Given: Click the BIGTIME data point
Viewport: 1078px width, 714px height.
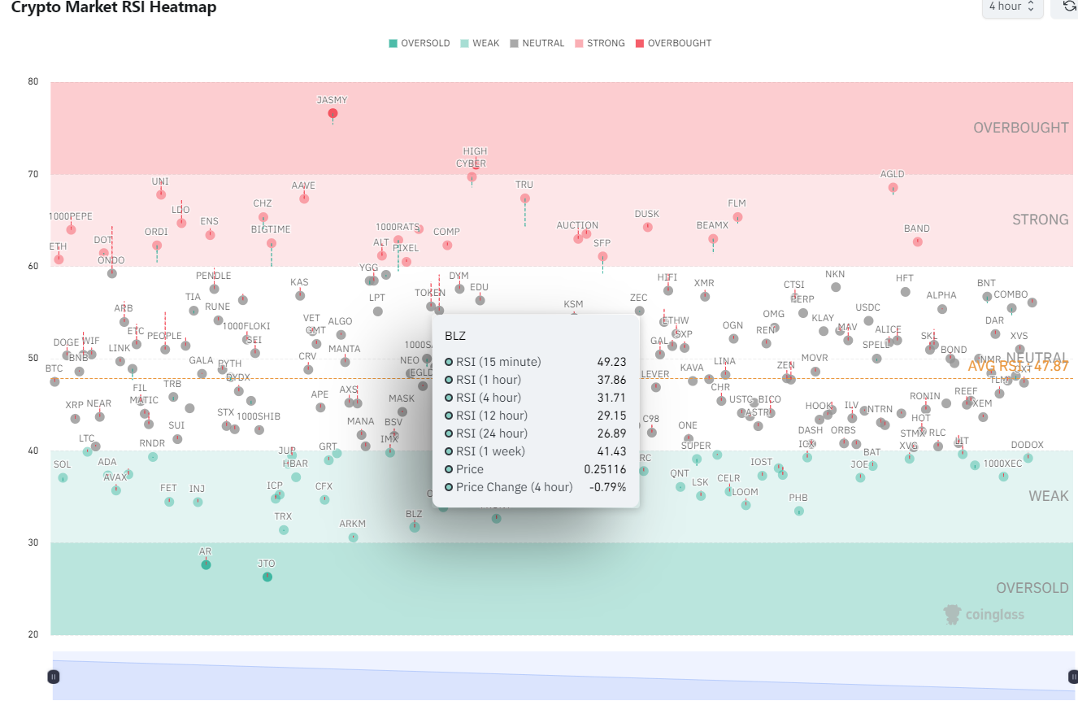Looking at the screenshot, I should pos(272,243).
